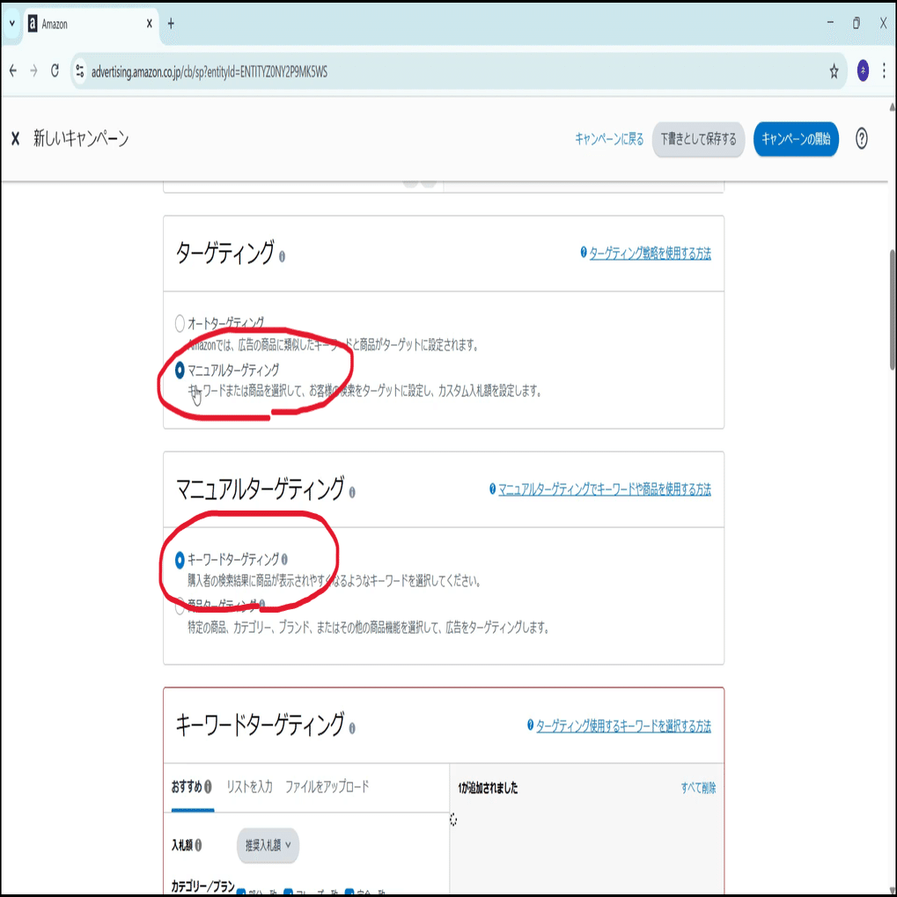Click the キャンペーンの開始 button

tap(796, 139)
